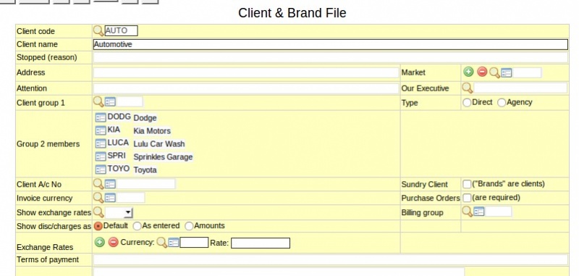Click the Client code search magnifier icon

(98, 30)
